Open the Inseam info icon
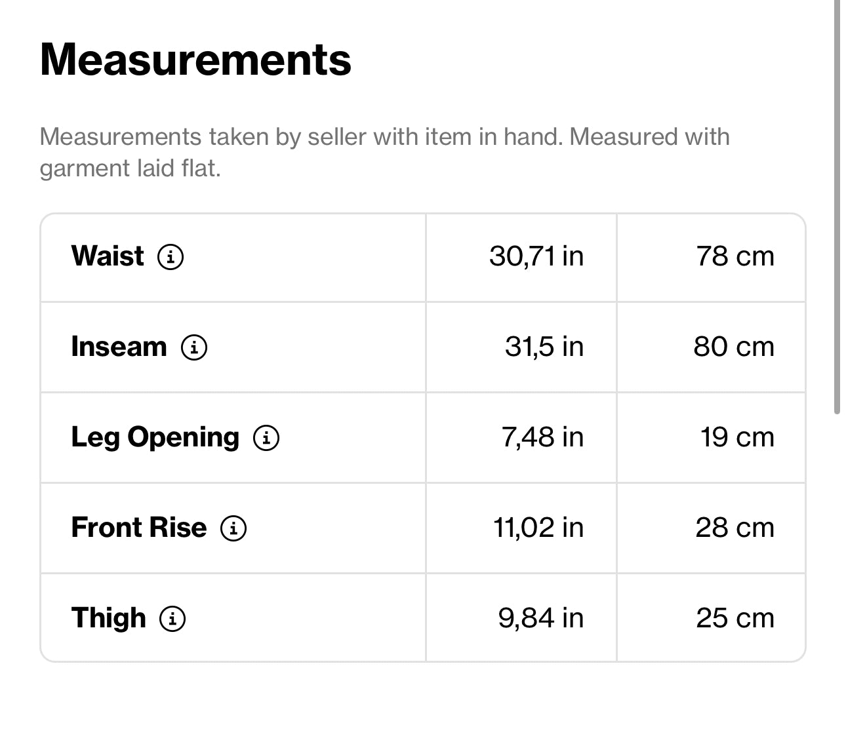The image size is (846, 746). 194,347
